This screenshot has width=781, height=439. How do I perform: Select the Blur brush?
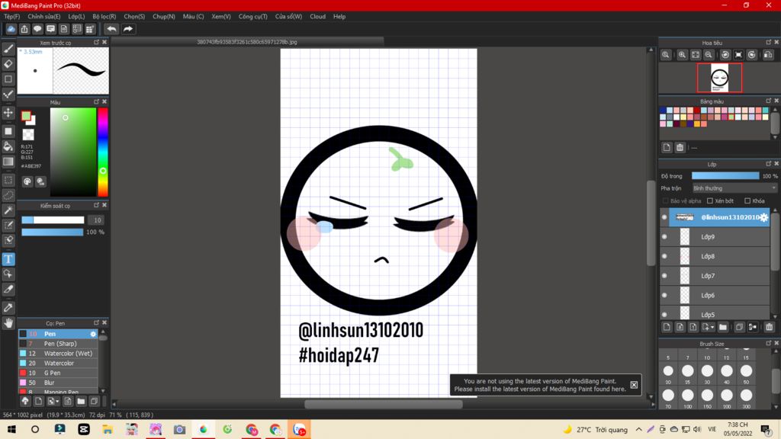tap(58, 383)
